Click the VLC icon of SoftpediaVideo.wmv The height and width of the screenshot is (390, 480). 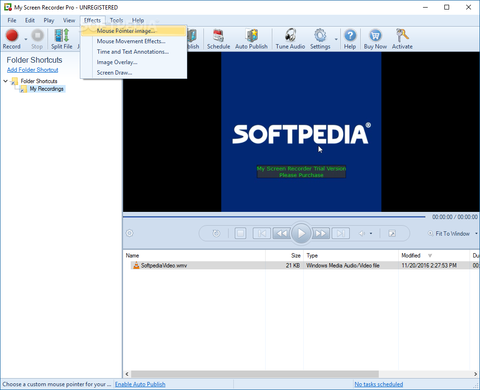136,265
